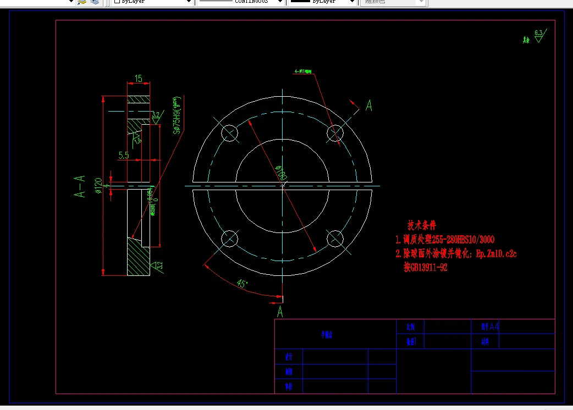Select the section arrow label A at upper right
Viewport: 573px width, 410px height.
point(369,106)
